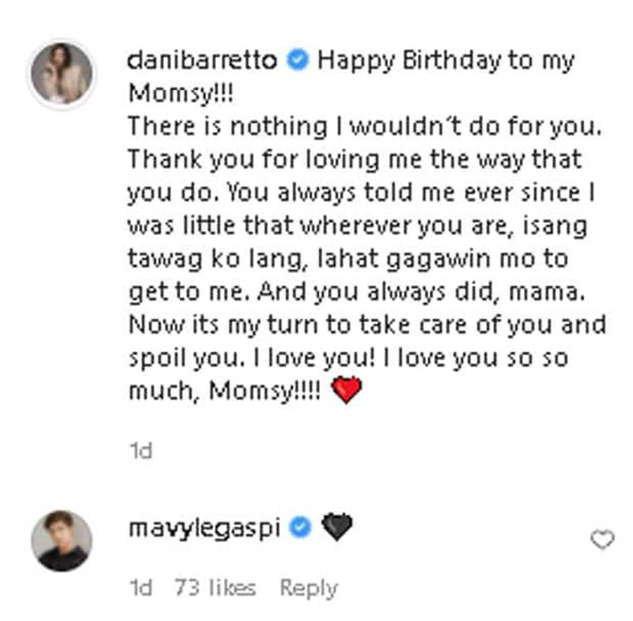Viewport: 633px width, 621px height.
Task: Click danibarretto's blue verified badge
Action: point(298,60)
